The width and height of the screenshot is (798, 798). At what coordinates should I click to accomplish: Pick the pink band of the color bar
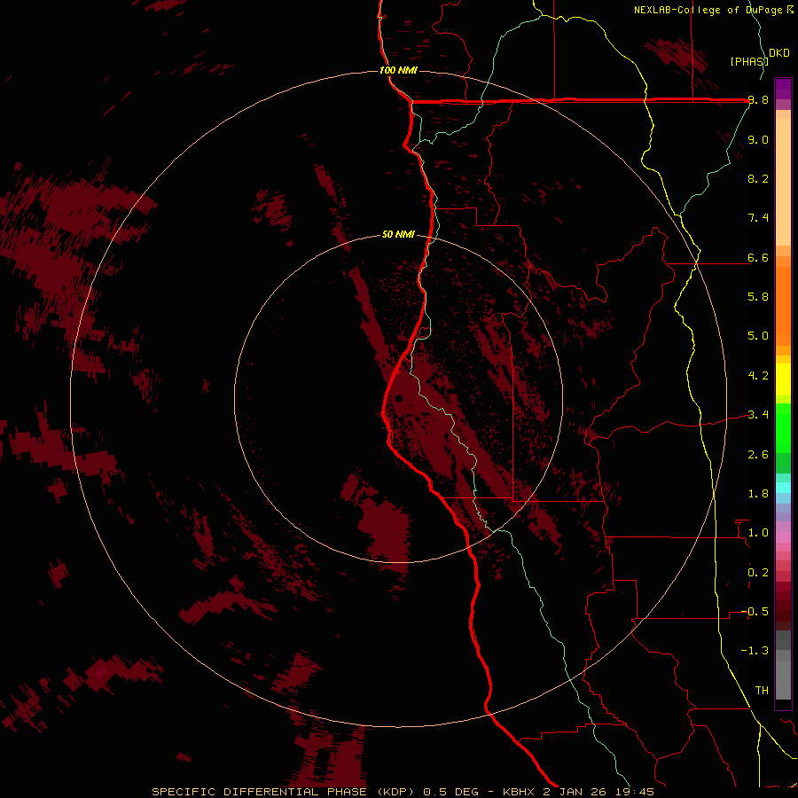tap(783, 537)
